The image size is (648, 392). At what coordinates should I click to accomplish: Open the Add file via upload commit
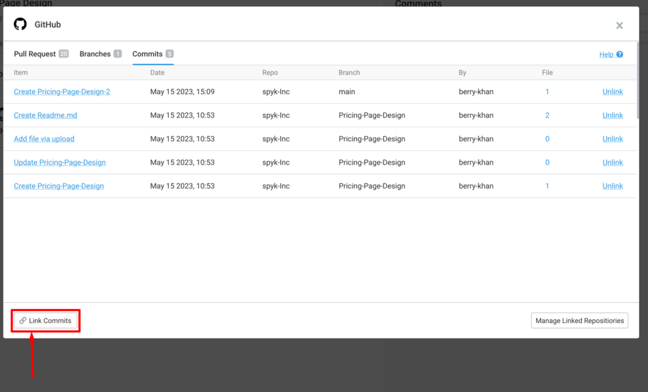[44, 139]
